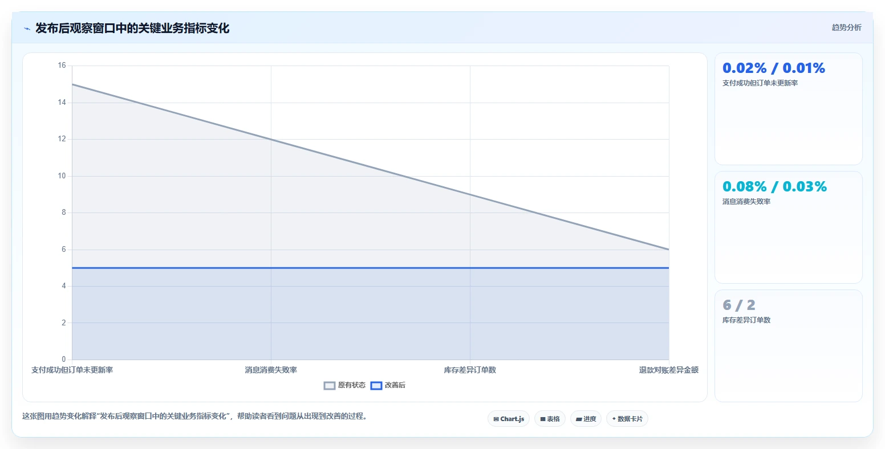Toggle the 原有状态 legend swatch
Image resolution: width=885 pixels, height=449 pixels.
pyautogui.click(x=330, y=386)
